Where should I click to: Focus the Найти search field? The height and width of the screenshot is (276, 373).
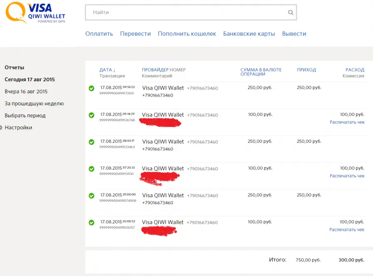[x=191, y=12]
